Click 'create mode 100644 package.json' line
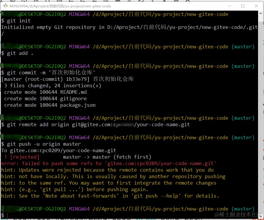264x220 pixels. click(50, 105)
